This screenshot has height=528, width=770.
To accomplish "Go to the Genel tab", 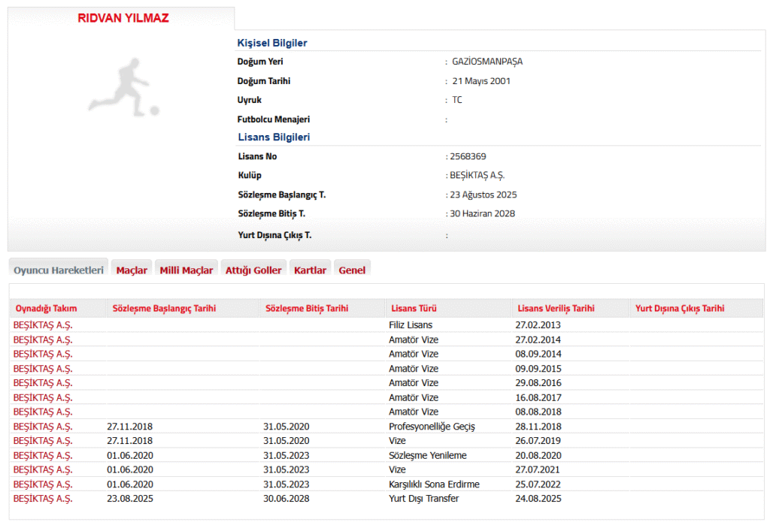I will pos(352,270).
